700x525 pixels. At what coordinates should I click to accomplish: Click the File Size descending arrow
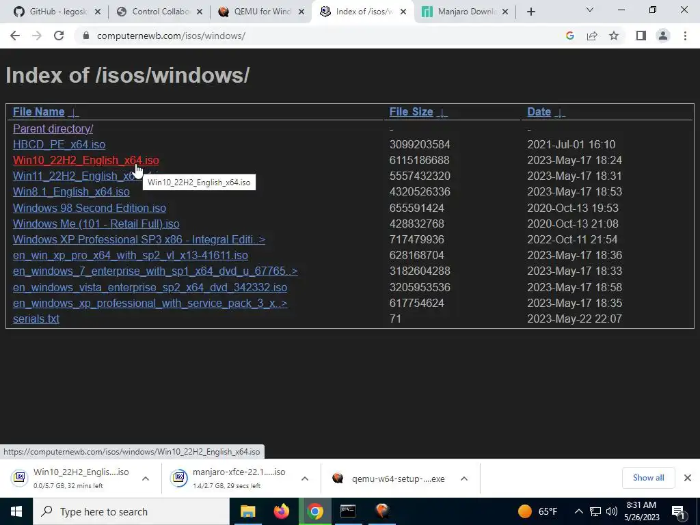pyautogui.click(x=442, y=113)
